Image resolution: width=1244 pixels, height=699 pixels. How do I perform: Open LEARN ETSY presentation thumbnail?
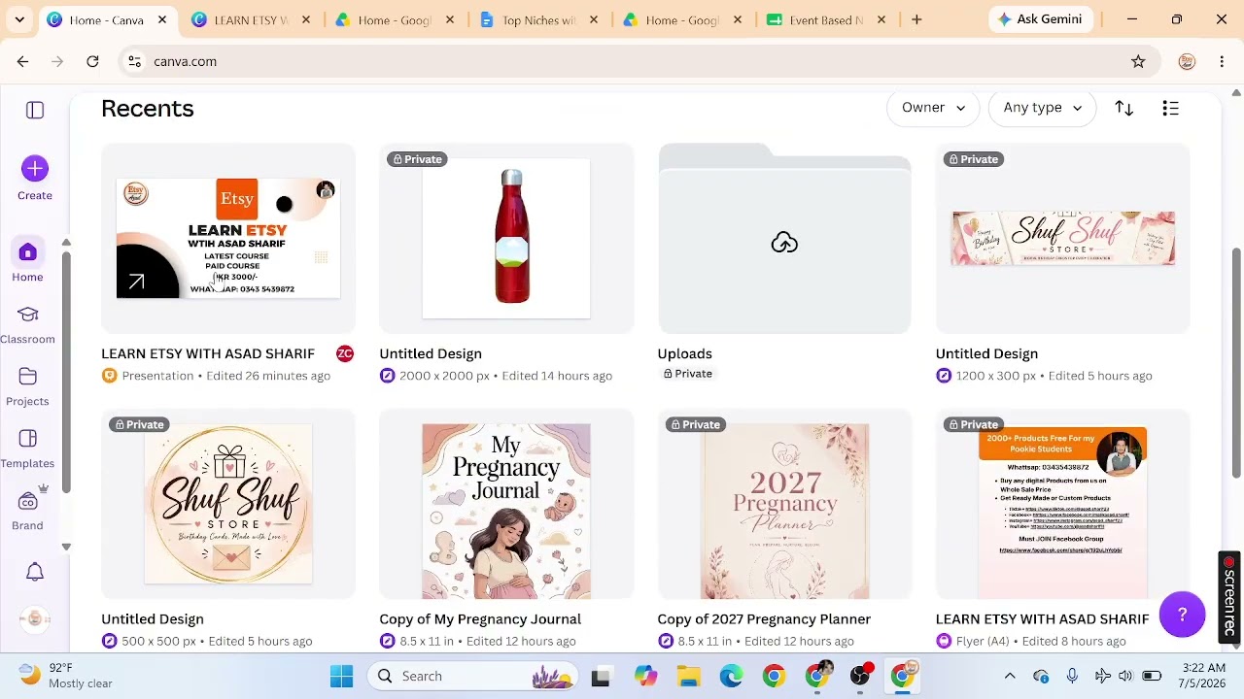(228, 238)
